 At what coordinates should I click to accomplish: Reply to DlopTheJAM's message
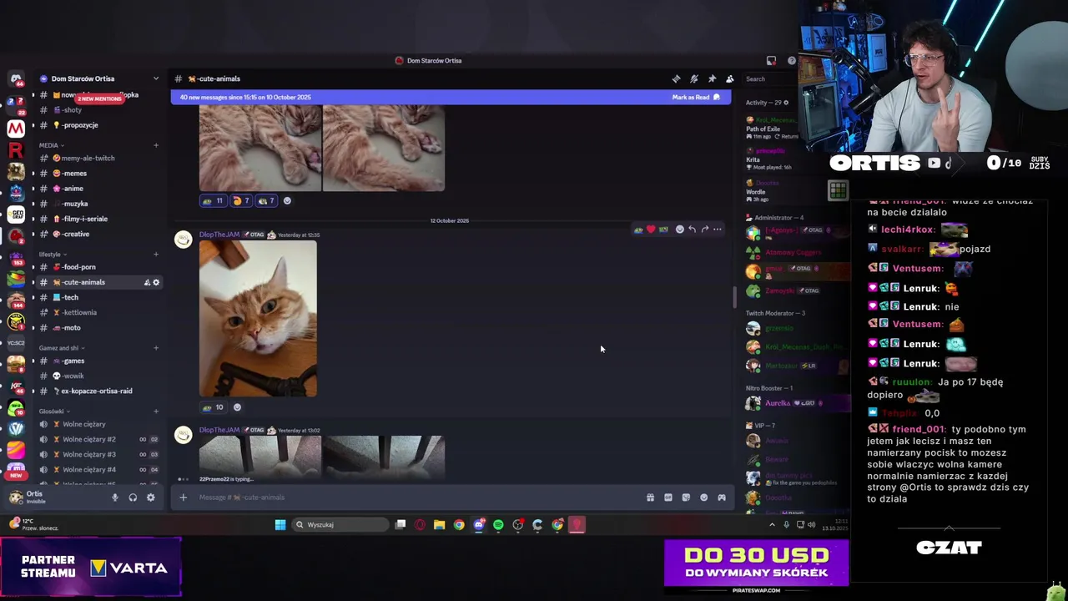pos(692,229)
